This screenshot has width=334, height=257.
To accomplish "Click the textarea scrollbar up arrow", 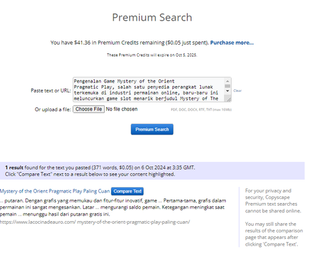I will click(x=227, y=81).
